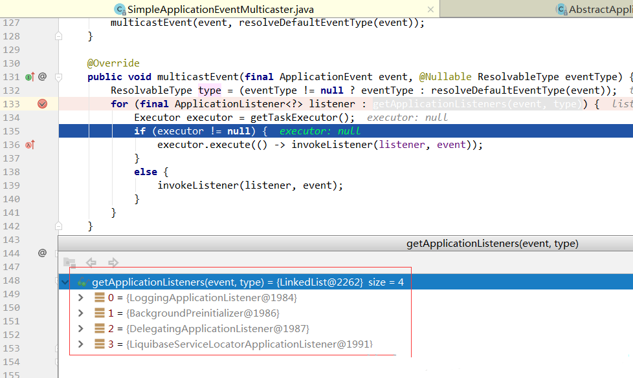Screen dimensions: 633x378
Task: Click the @ annotation gutter icon on line 131
Action: 43,77
